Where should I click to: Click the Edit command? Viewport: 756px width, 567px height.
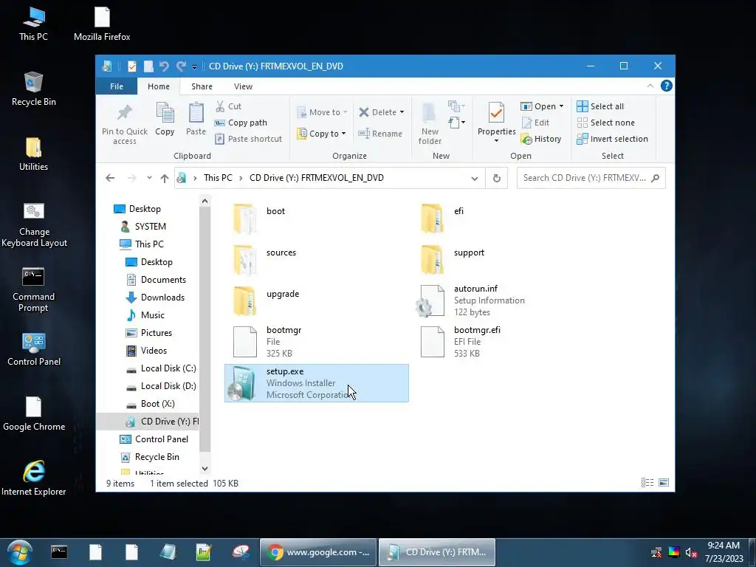[535, 123]
